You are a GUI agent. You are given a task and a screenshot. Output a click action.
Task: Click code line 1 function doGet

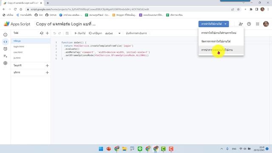(74, 42)
